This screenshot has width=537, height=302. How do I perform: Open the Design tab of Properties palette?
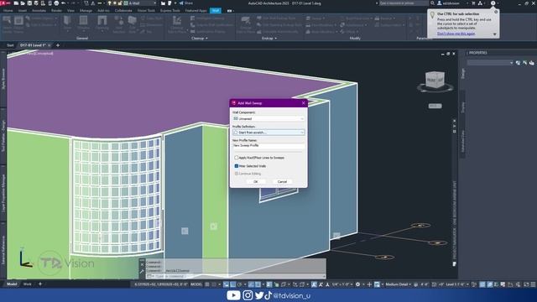(x=463, y=73)
